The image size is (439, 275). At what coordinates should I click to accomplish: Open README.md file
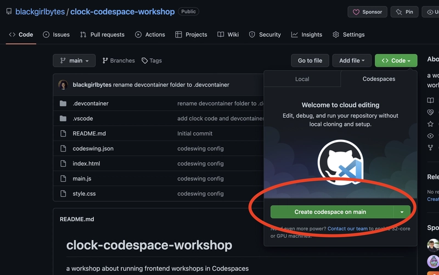point(89,133)
